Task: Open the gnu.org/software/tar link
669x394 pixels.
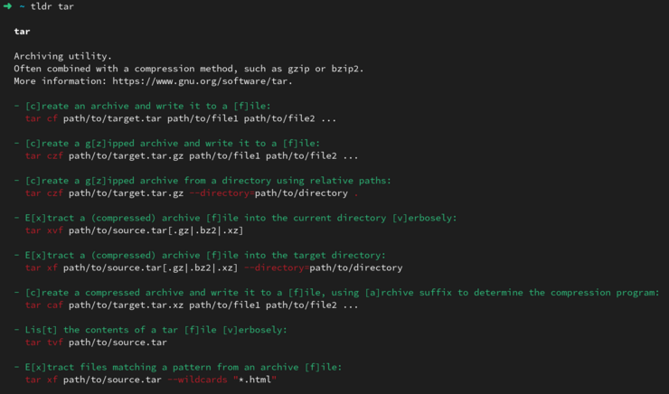Action: pos(203,81)
